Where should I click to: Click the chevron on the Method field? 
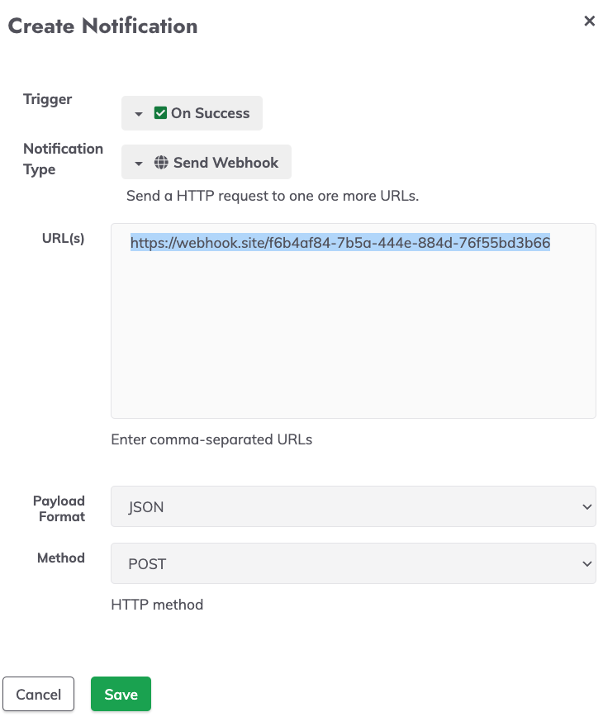pyautogui.click(x=587, y=564)
